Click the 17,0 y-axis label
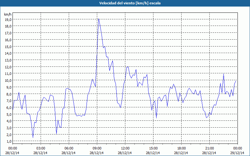The height and width of the screenshot is (156, 250). (8, 33)
